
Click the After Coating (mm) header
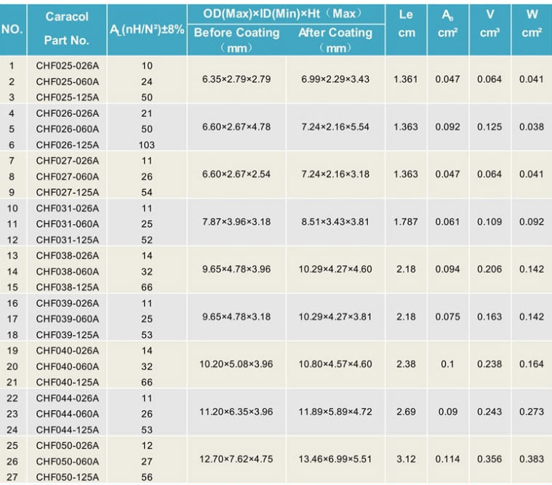(335, 40)
